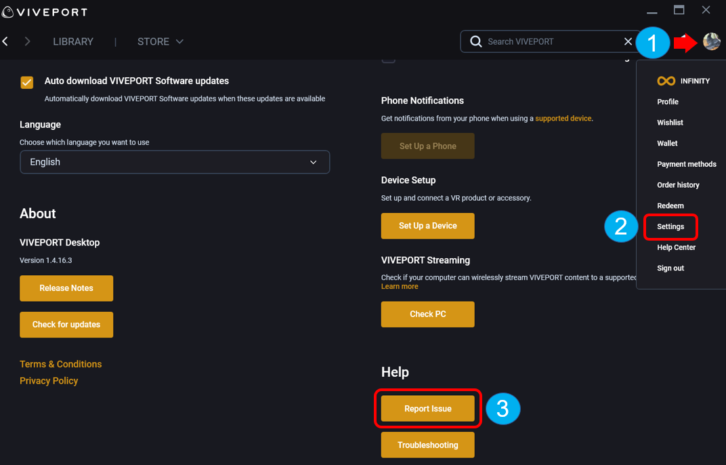Click the Infinity logo icon

(x=666, y=81)
